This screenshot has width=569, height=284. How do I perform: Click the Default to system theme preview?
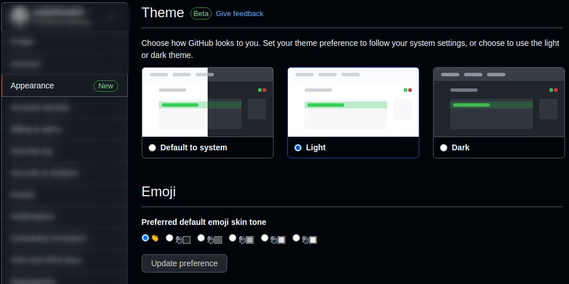pyautogui.click(x=208, y=102)
